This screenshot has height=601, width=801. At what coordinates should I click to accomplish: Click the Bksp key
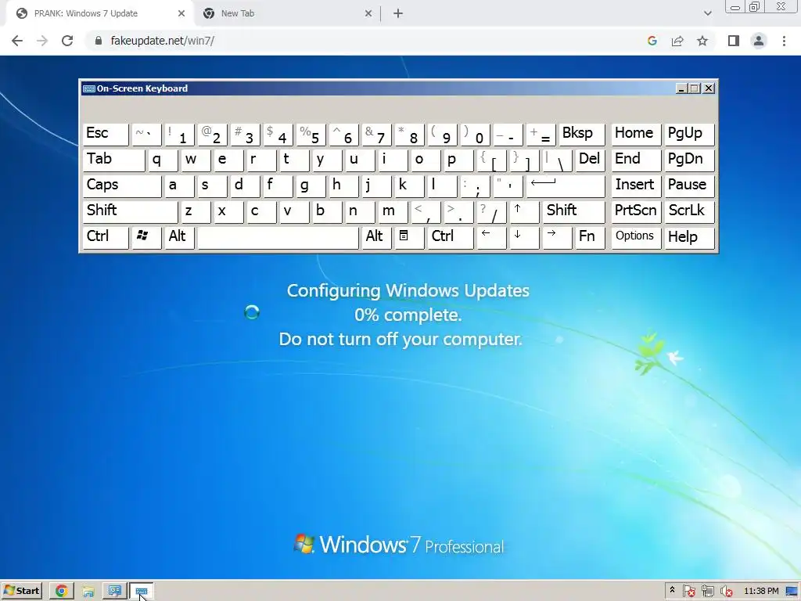click(x=582, y=135)
